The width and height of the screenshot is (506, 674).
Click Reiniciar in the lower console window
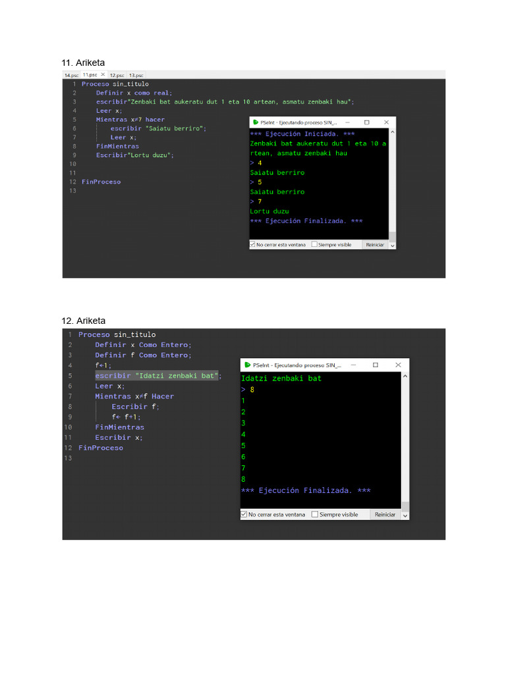[385, 515]
